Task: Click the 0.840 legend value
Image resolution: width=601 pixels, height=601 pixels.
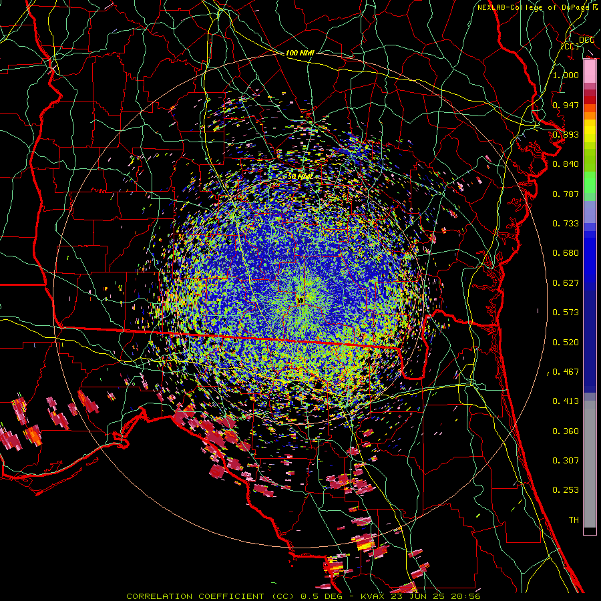Action: 566,164
